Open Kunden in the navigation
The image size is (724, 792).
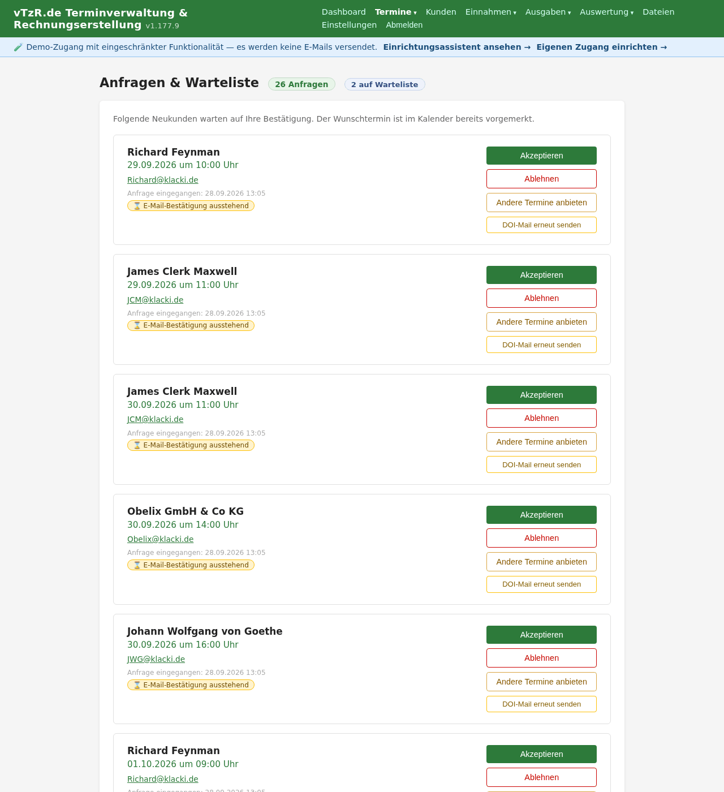pyautogui.click(x=441, y=12)
